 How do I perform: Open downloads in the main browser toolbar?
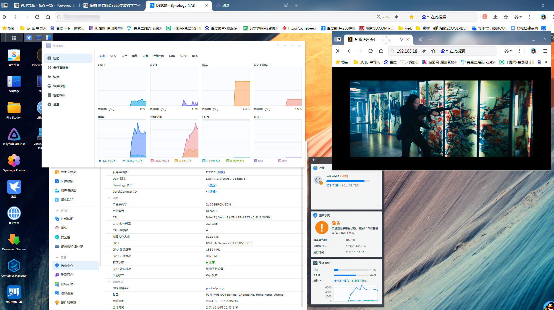click(x=495, y=17)
